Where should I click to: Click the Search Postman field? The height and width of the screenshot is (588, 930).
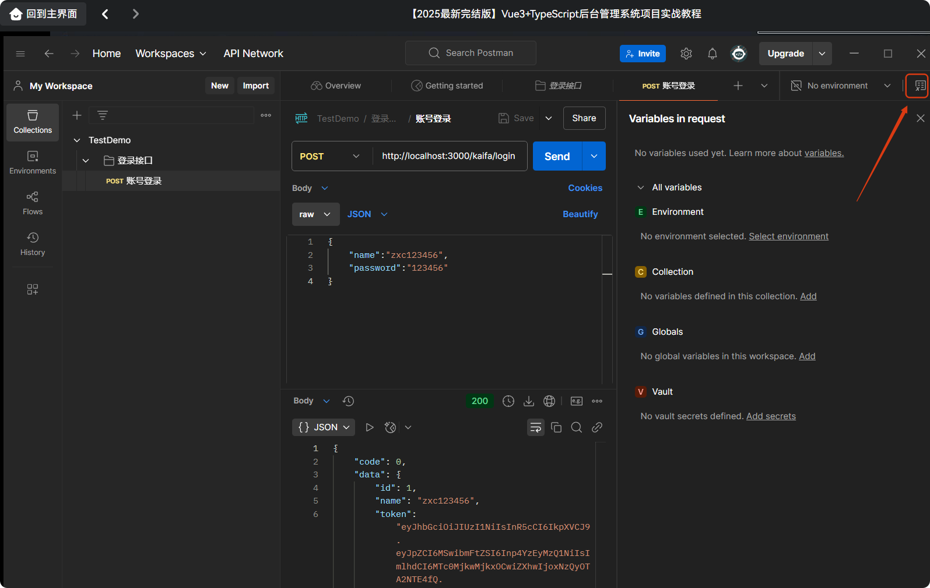[x=471, y=53]
